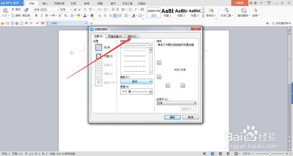Click the decrease indent icon
Screen dimensions: 293x156
click(113, 10)
